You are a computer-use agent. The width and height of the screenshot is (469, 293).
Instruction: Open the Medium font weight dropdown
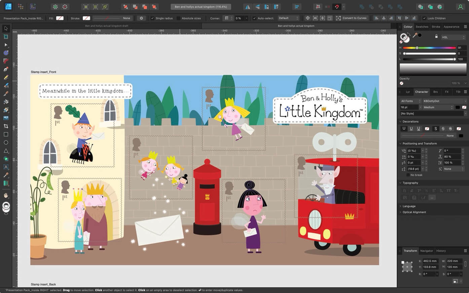click(438, 107)
